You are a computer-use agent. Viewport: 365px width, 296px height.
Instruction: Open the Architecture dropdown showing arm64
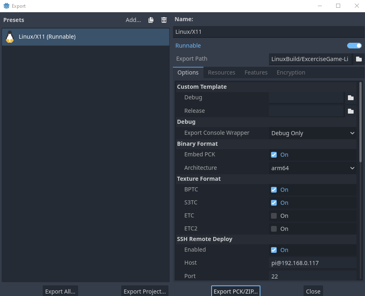(313, 168)
